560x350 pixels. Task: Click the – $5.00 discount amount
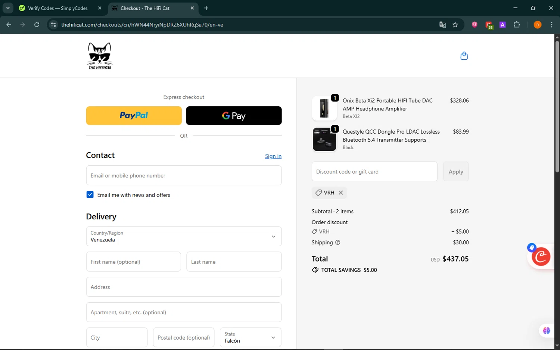(x=460, y=231)
